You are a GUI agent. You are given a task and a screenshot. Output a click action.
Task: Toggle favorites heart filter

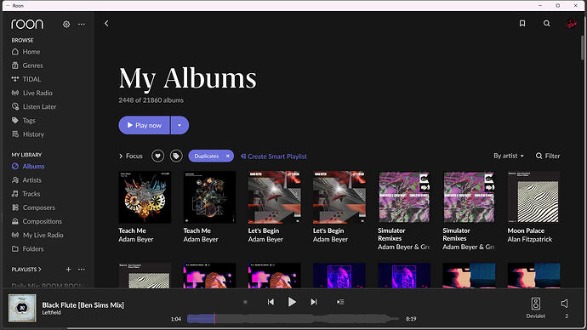[x=158, y=156]
